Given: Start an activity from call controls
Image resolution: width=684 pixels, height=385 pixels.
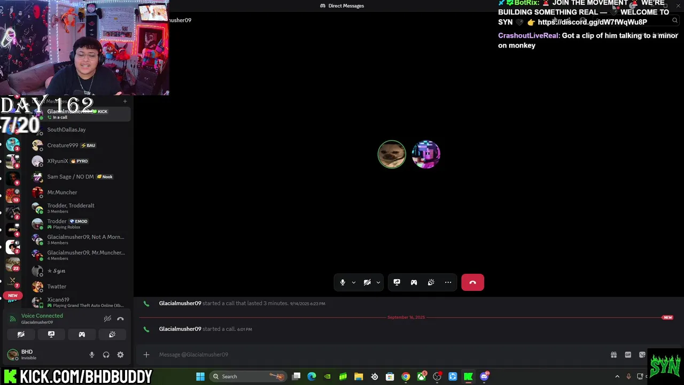Looking at the screenshot, I should [414, 282].
